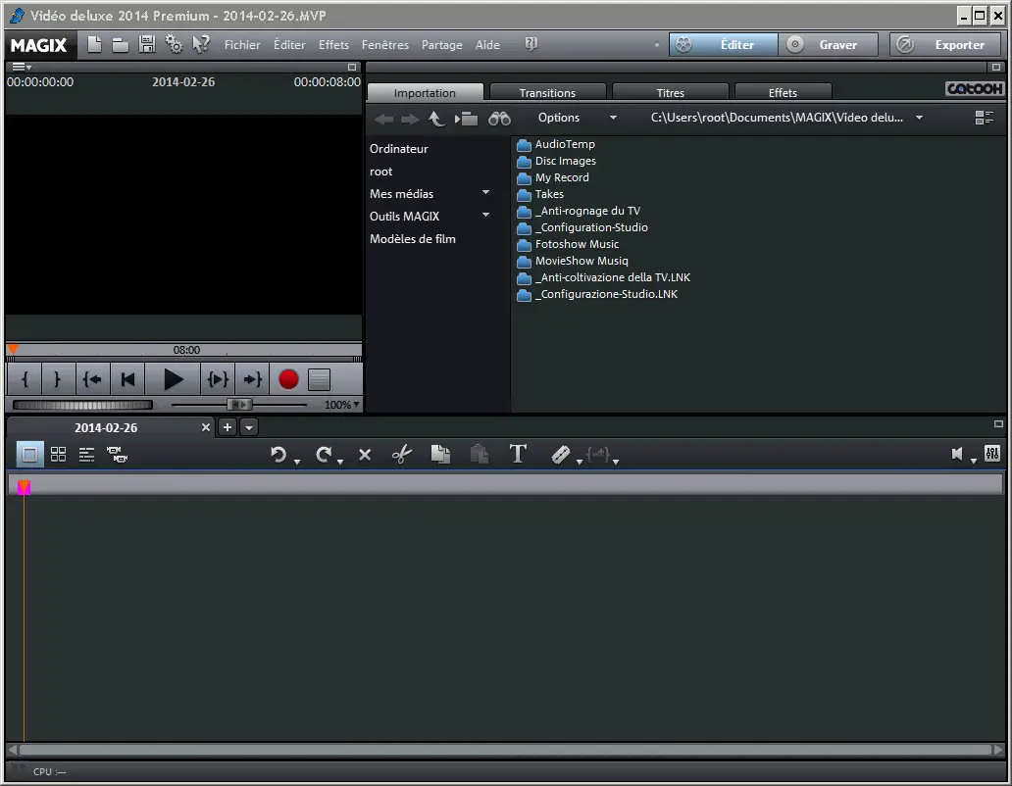Toggle the audio mute speaker icon
1012x786 pixels.
pos(957,454)
